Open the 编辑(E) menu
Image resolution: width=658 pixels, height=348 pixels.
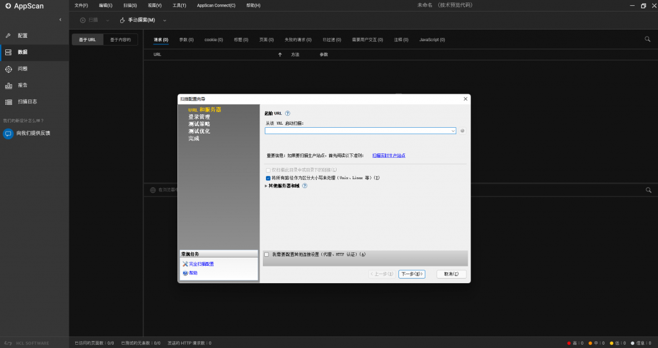click(x=105, y=5)
